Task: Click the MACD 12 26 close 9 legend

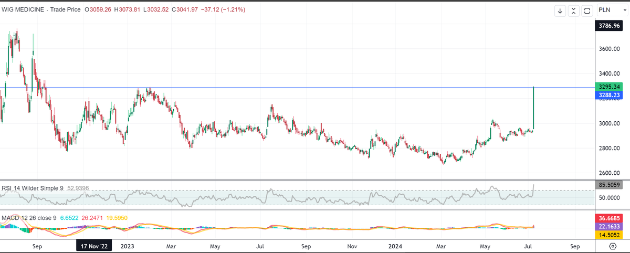Action: pyautogui.click(x=29, y=217)
